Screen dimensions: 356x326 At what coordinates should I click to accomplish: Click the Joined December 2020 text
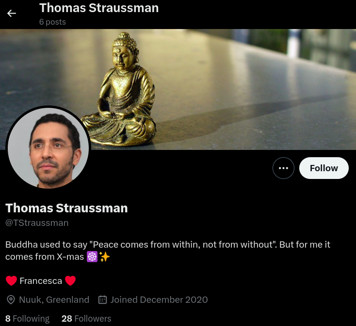tap(159, 299)
